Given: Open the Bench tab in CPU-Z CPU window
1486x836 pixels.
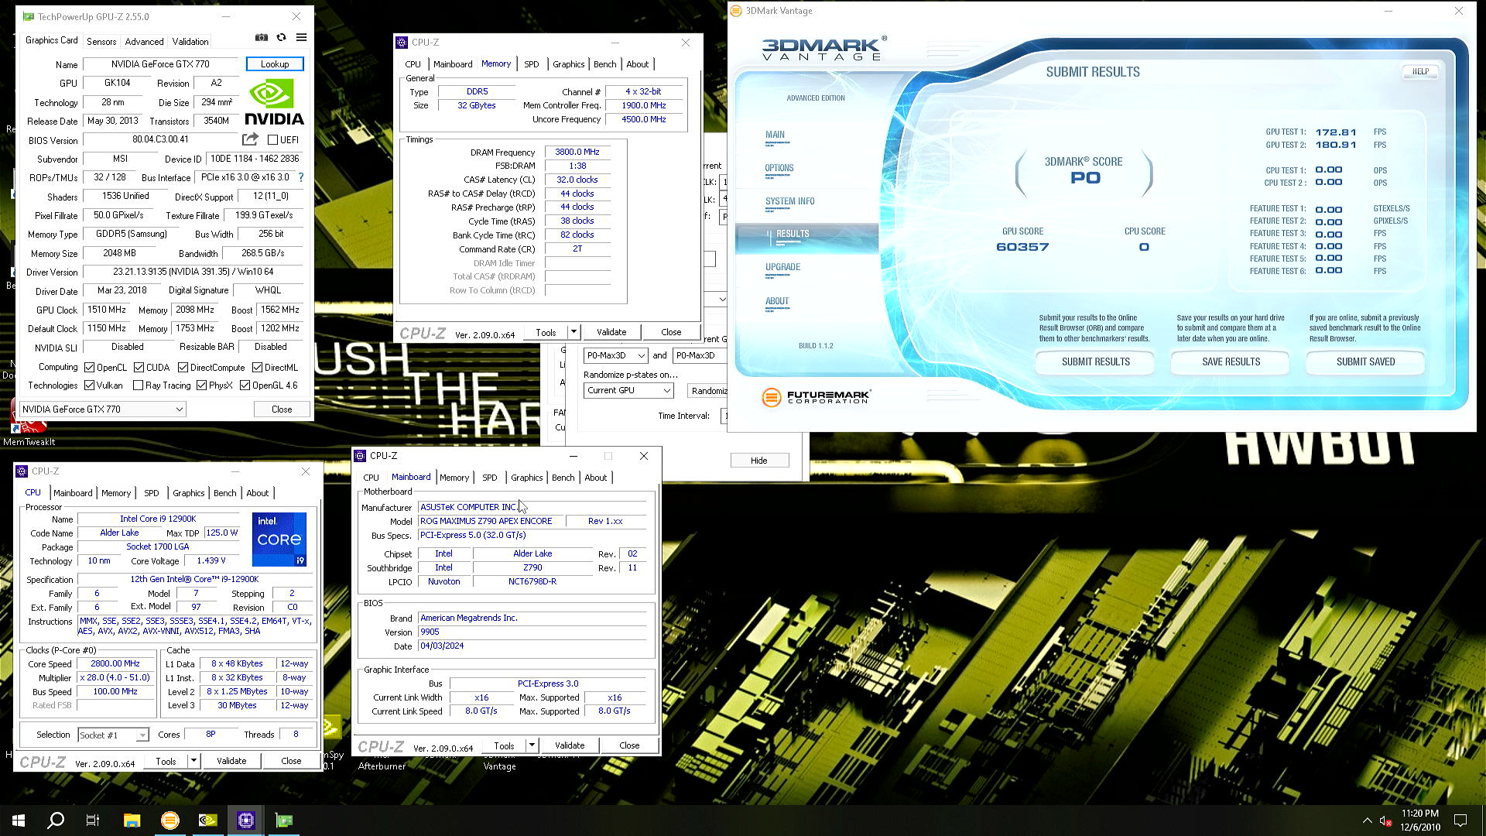Looking at the screenshot, I should [x=224, y=493].
